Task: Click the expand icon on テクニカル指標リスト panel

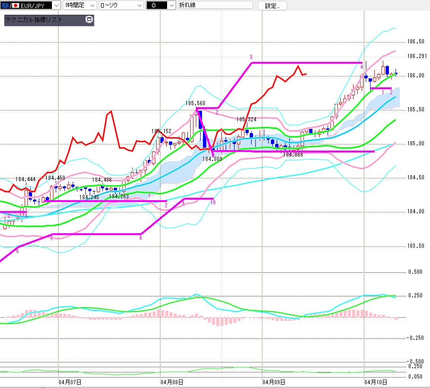Action: click(x=88, y=20)
